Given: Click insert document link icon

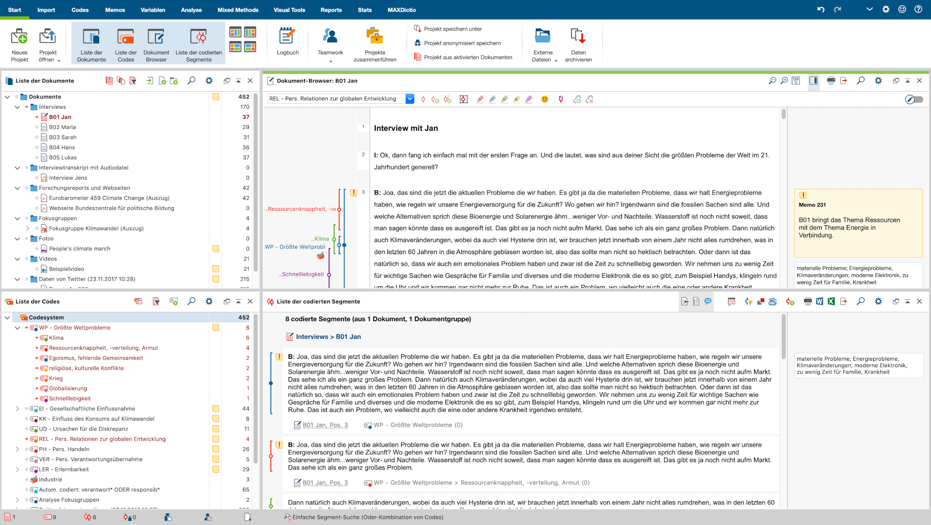Looking at the screenshot, I should (577, 99).
